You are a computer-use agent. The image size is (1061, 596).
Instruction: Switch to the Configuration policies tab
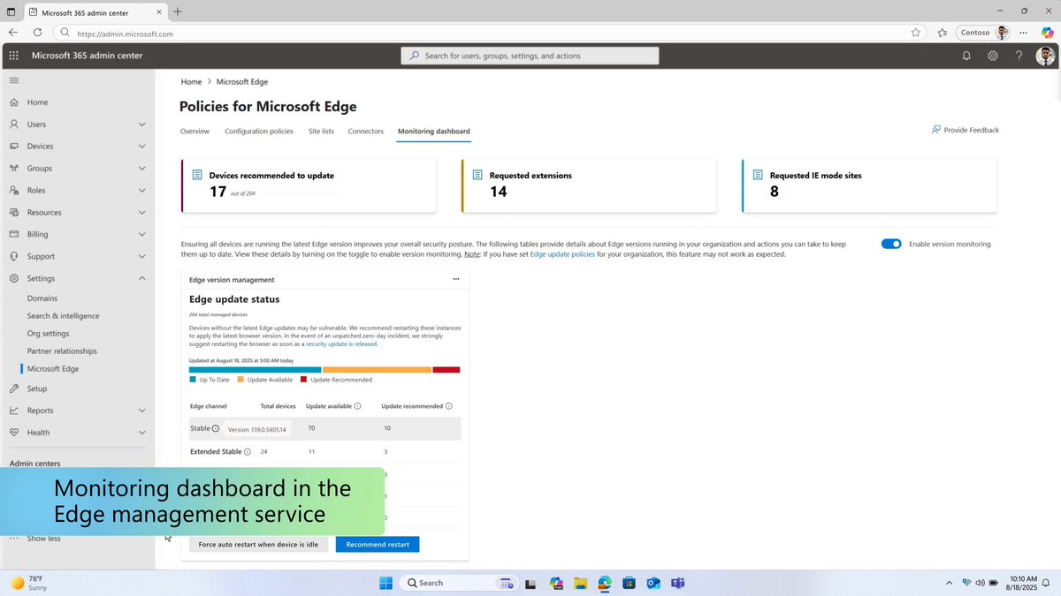(259, 132)
